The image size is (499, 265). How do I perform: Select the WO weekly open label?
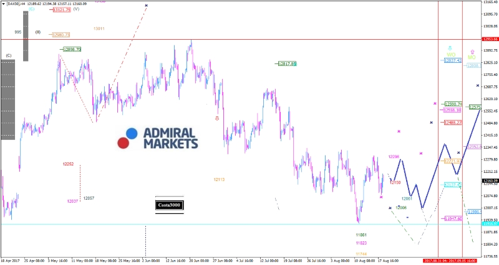450,55
